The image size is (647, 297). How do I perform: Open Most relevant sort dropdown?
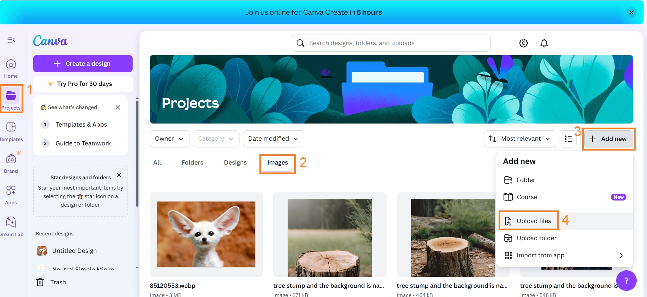520,139
